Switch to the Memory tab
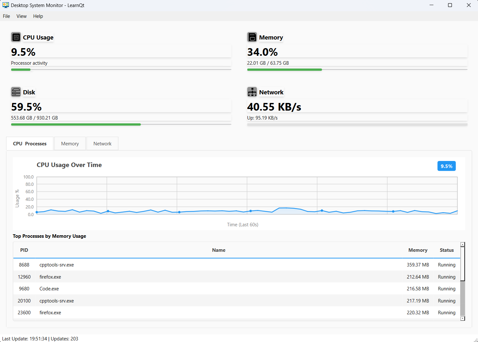This screenshot has width=478, height=342. (x=70, y=144)
